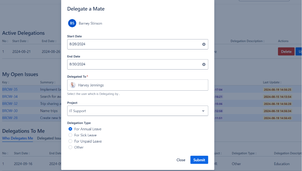Pick the For Unpaid Leave option
This screenshot has height=171, width=302.
(x=70, y=141)
